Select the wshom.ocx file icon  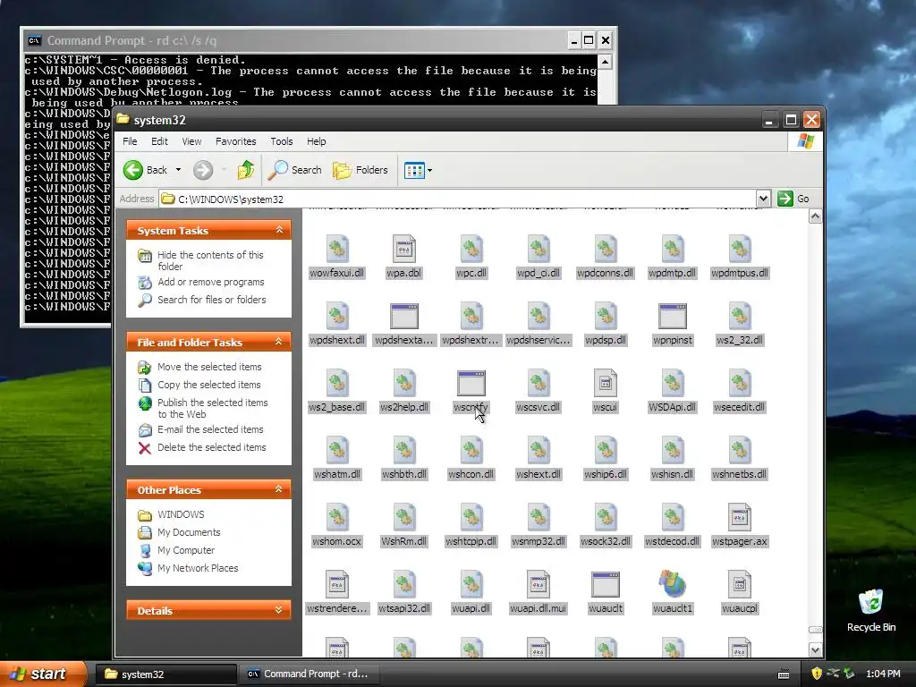point(337,518)
